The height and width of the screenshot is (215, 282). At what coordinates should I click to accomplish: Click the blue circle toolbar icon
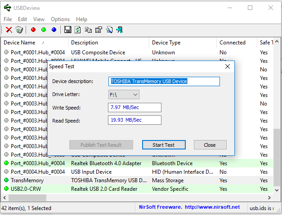pos(54,30)
